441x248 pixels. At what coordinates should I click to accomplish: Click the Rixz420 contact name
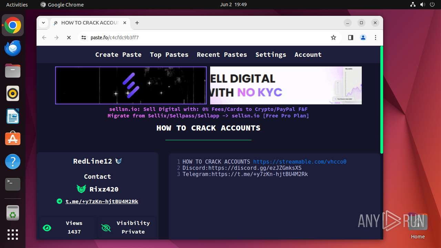(104, 189)
